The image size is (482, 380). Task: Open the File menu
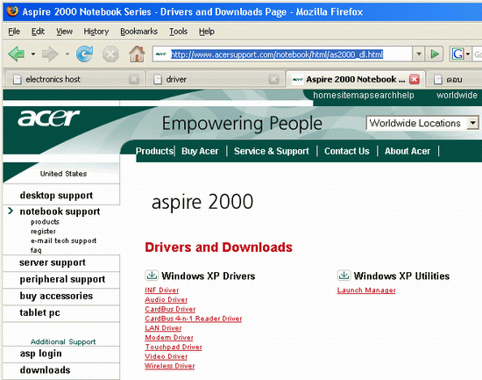coord(14,32)
